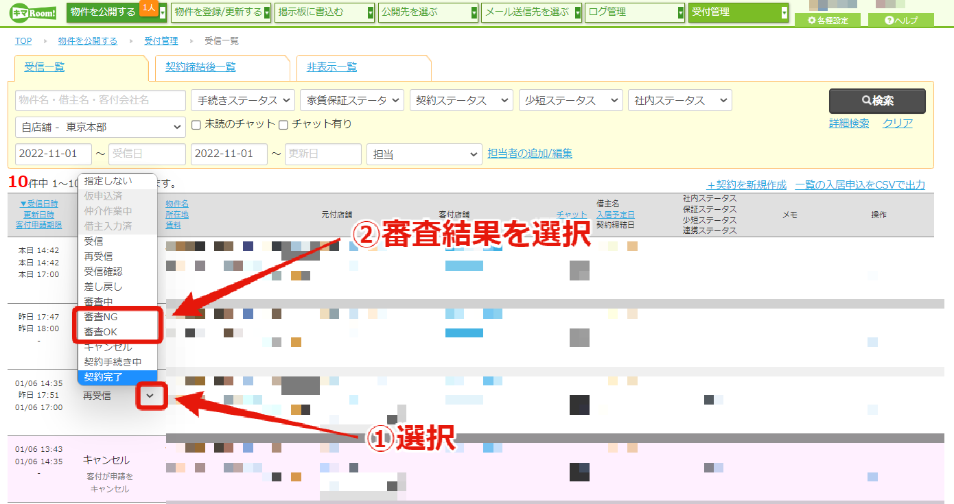The height and width of the screenshot is (504, 954).
Task: Sort by 更新日時 column header
Action: pos(39,215)
